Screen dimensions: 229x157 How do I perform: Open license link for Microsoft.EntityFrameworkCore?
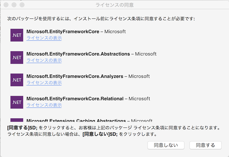pyautogui.click(x=44, y=38)
